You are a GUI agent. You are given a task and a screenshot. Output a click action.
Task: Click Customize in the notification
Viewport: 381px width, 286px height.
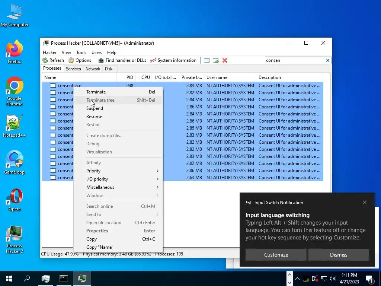[276, 255]
